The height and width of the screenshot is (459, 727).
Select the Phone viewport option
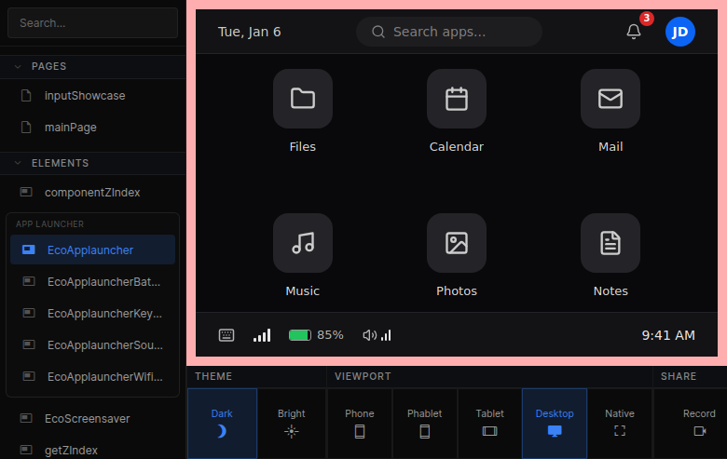point(360,423)
